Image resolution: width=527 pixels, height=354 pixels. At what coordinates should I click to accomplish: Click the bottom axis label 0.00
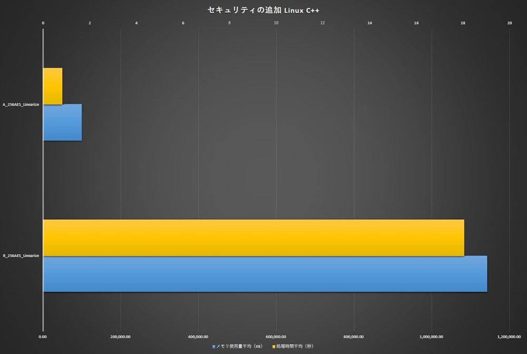tap(43, 337)
